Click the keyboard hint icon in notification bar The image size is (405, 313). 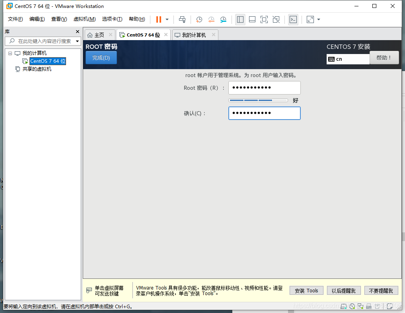89,290
